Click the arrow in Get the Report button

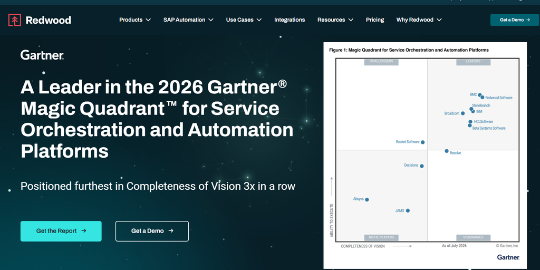pyautogui.click(x=84, y=231)
